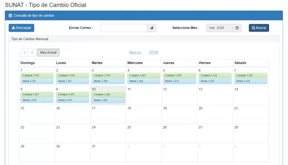Click Venta 3.493 on March 10
The image size is (288, 165).
point(108,100)
